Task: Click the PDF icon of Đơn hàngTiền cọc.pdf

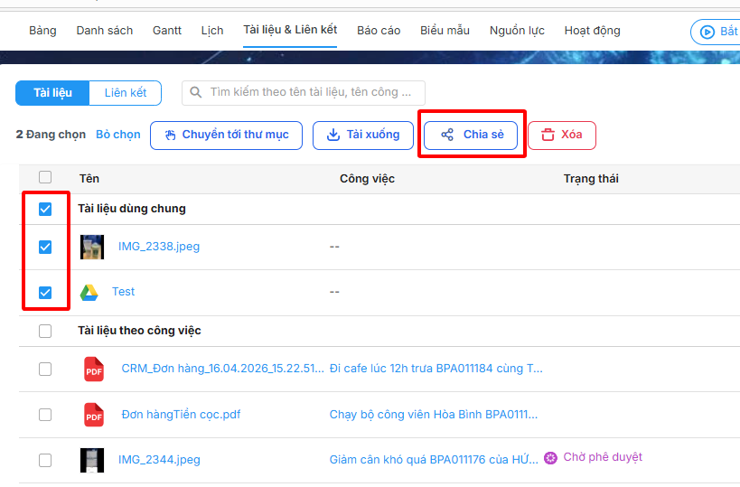Action: 93,415
